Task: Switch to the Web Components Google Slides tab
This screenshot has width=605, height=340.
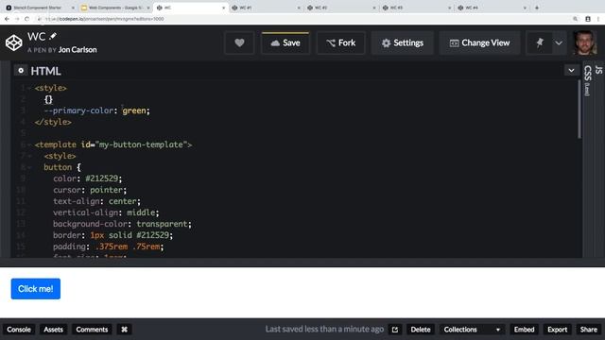Action: (115, 8)
